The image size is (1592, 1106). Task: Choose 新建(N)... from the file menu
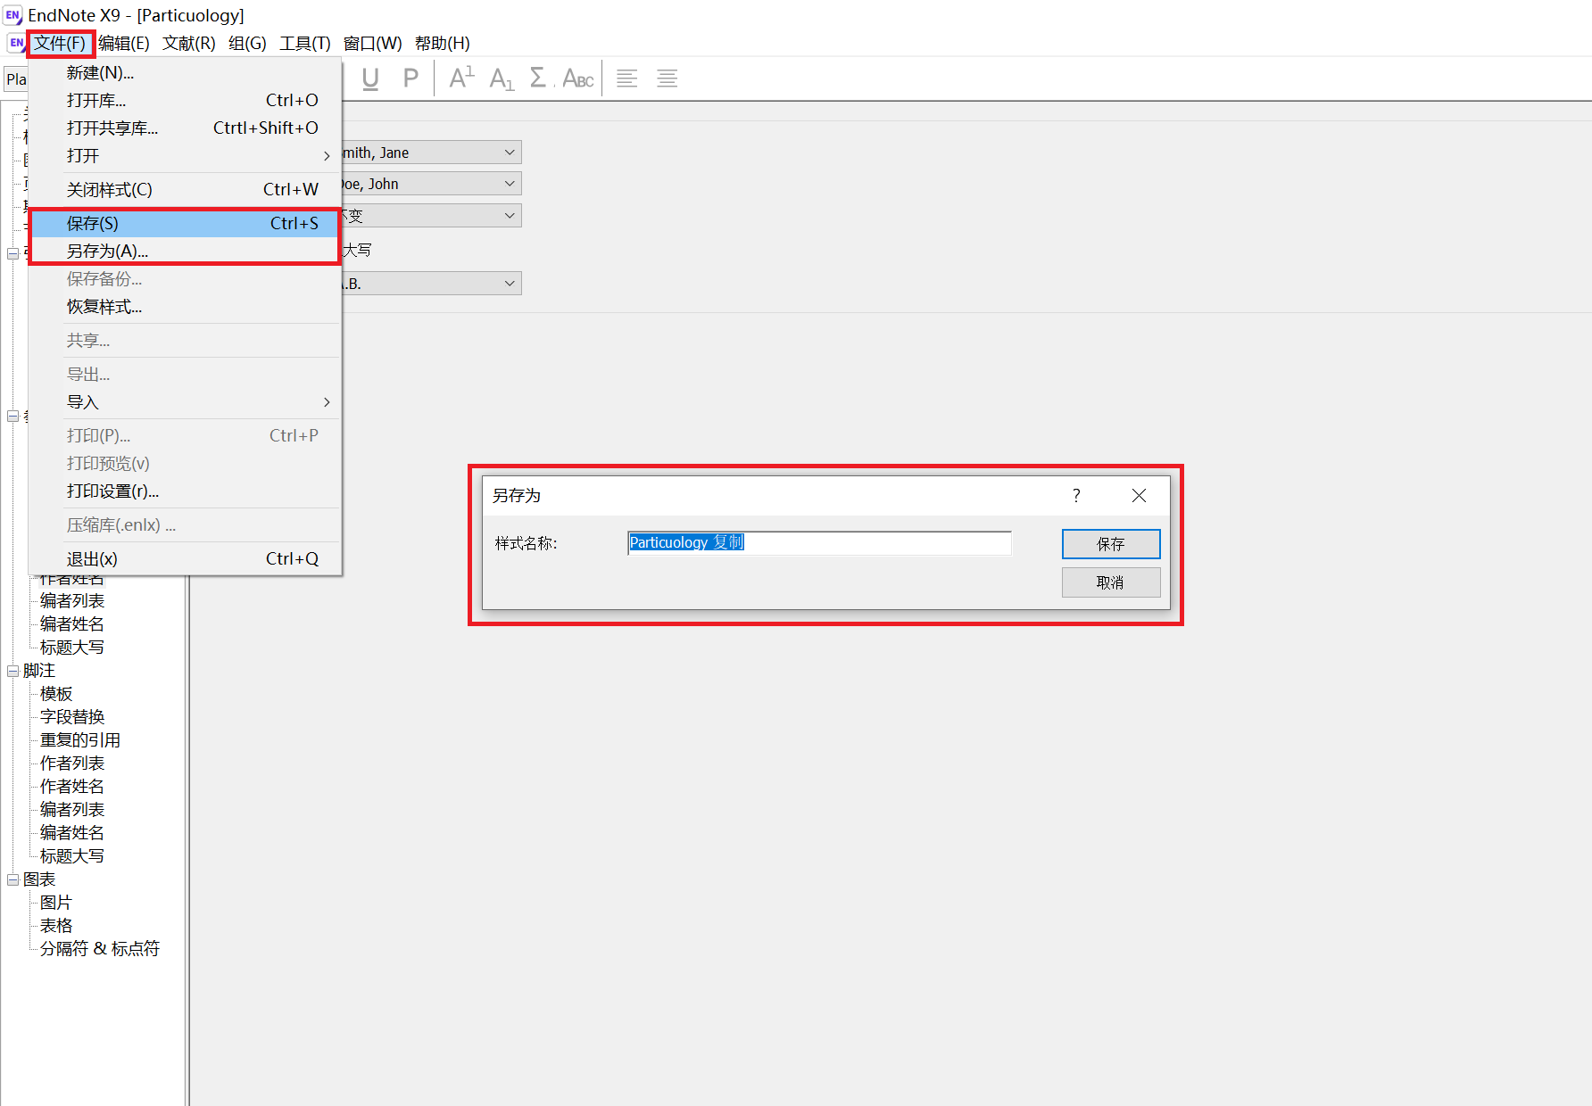pyautogui.click(x=186, y=73)
